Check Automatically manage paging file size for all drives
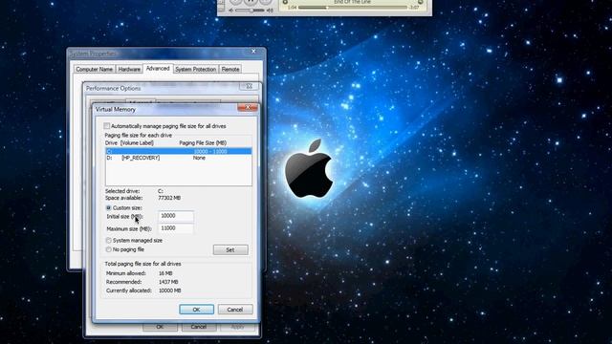The width and height of the screenshot is (612, 344). pos(107,126)
